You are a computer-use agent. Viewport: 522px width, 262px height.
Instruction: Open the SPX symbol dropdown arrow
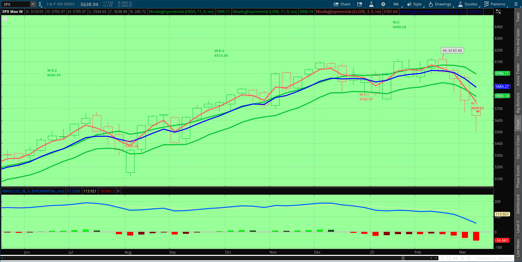33,4
